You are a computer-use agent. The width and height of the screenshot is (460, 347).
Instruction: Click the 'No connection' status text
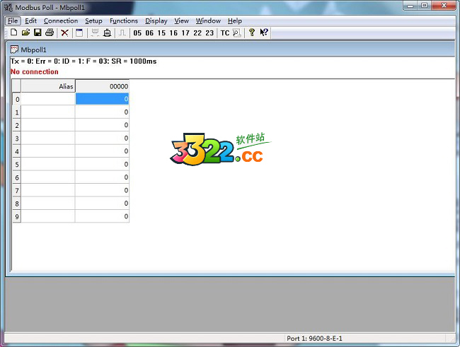tap(35, 71)
